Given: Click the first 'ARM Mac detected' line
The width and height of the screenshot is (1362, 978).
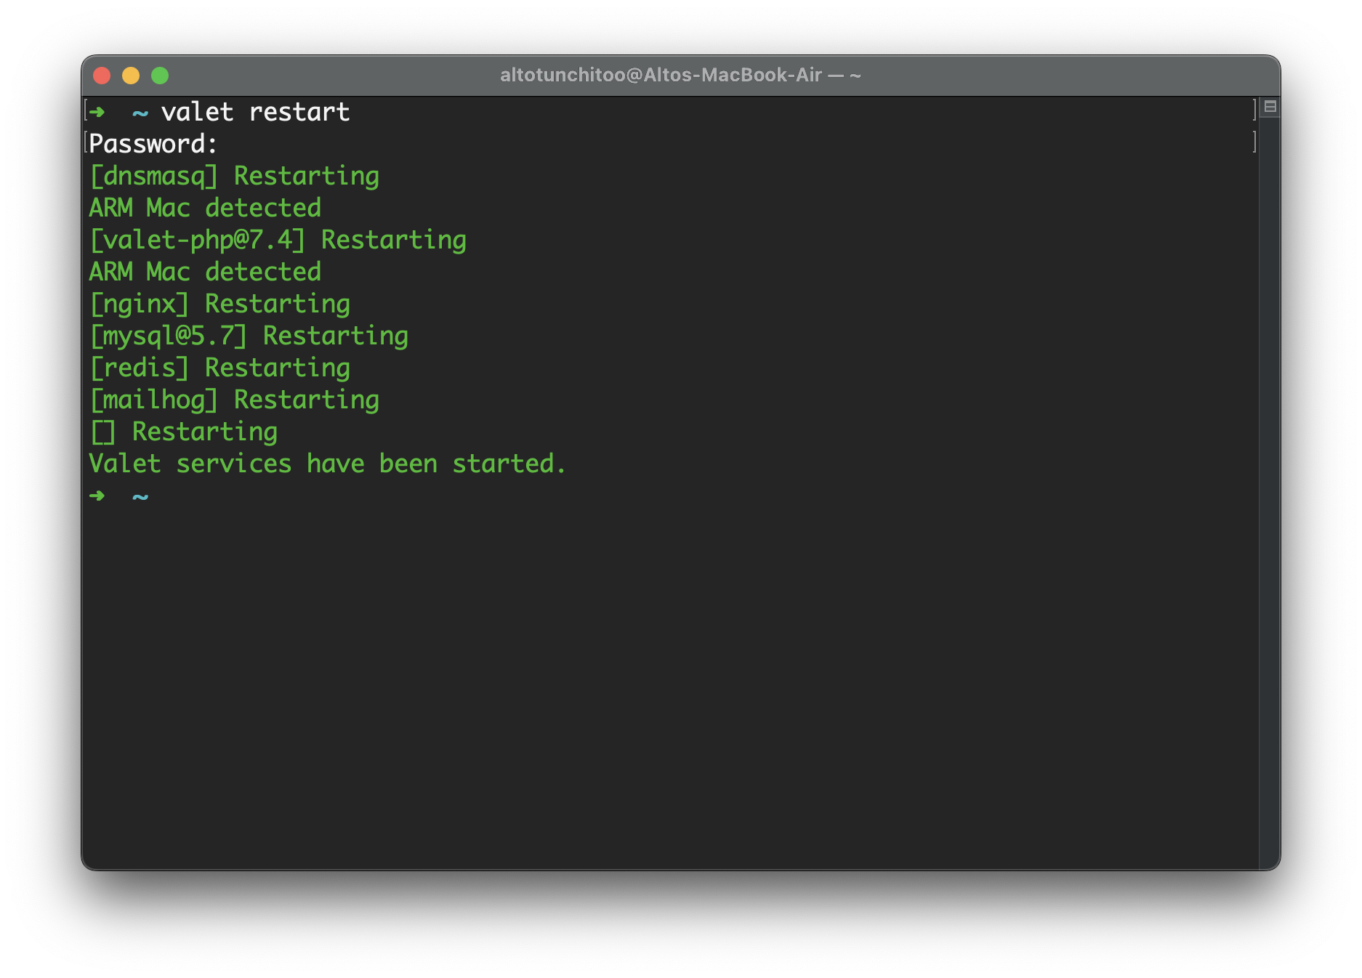Looking at the screenshot, I should (205, 209).
